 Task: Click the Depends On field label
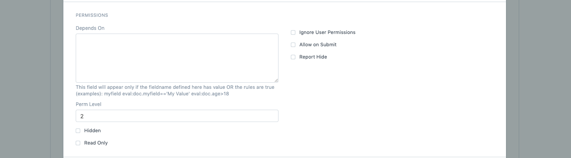90,28
